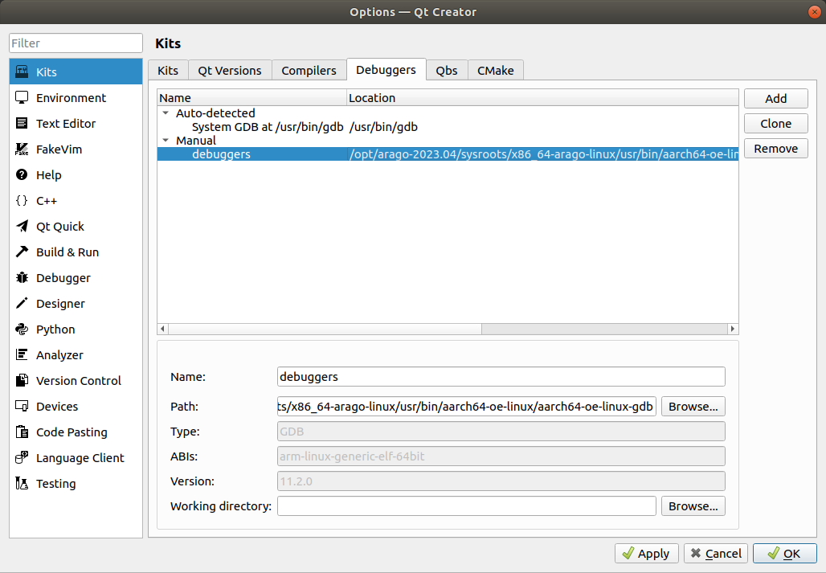This screenshot has height=573, width=826.
Task: Click Browse next to Path field
Action: [x=693, y=407]
